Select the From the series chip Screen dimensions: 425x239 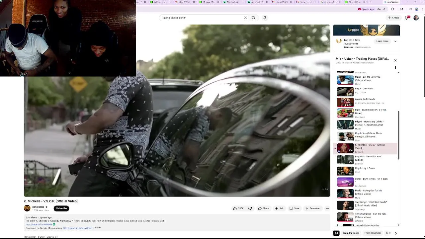point(351,233)
